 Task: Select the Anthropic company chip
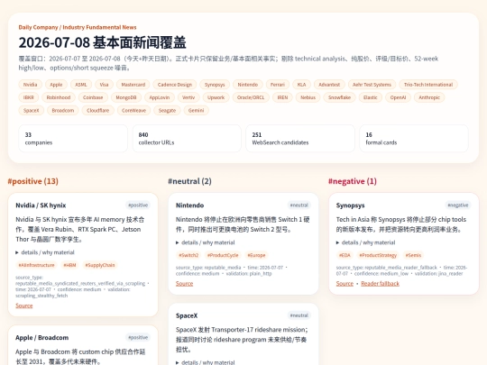[429, 97]
